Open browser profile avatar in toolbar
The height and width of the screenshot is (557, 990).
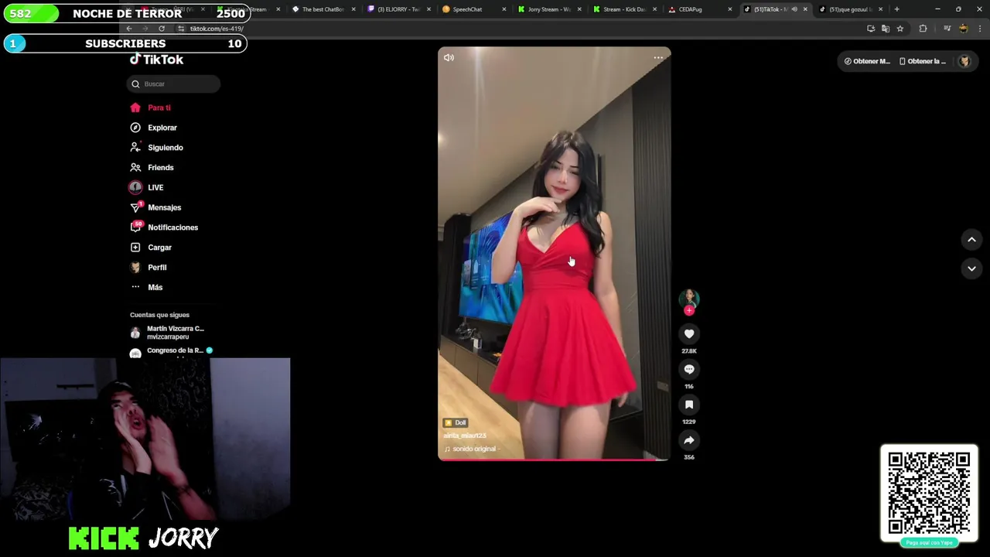pyautogui.click(x=963, y=29)
